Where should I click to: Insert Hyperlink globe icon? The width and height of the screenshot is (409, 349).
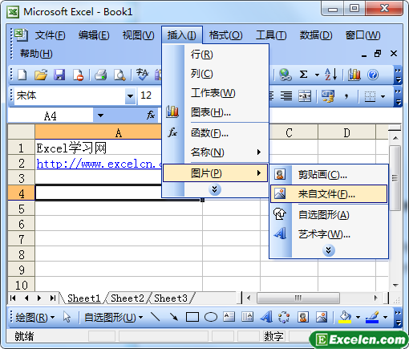click(x=285, y=75)
